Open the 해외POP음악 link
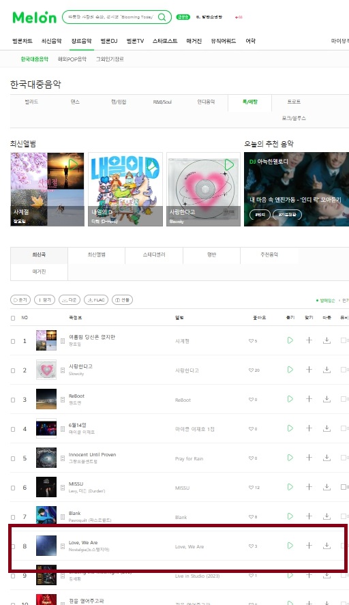 (72, 59)
